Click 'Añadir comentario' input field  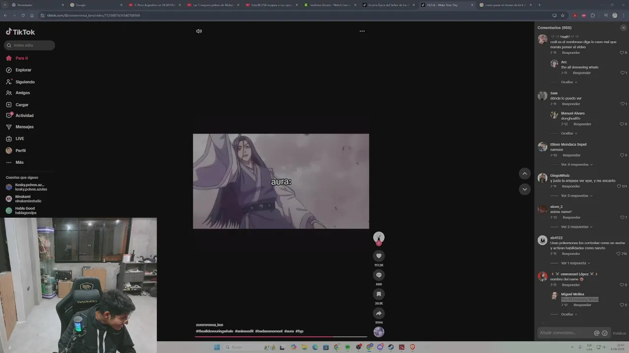point(565,333)
